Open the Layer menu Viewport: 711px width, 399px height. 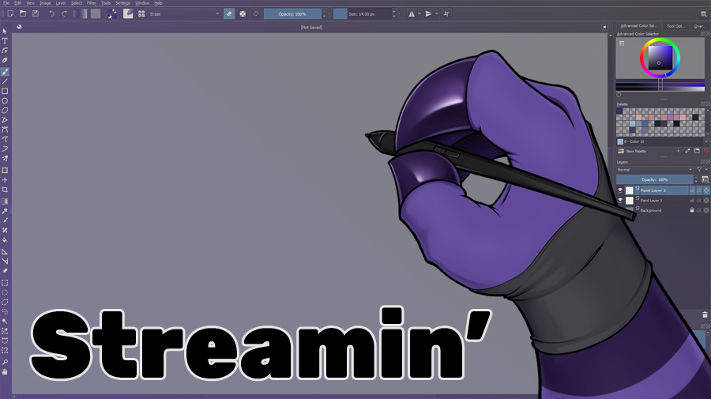[61, 3]
